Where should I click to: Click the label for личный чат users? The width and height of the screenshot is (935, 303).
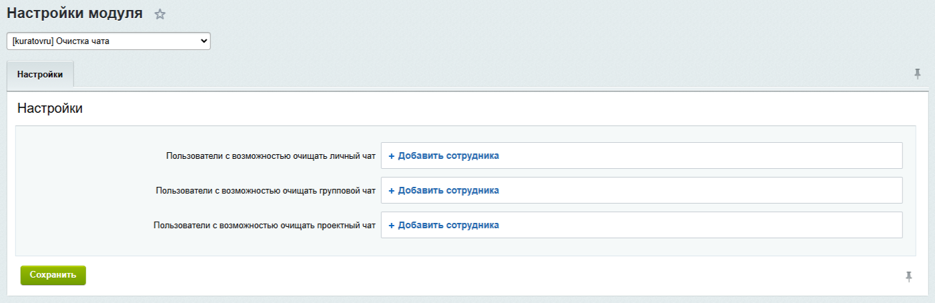pos(271,156)
